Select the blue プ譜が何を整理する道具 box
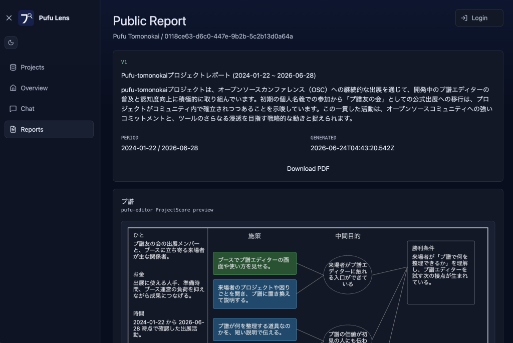 pos(254,329)
